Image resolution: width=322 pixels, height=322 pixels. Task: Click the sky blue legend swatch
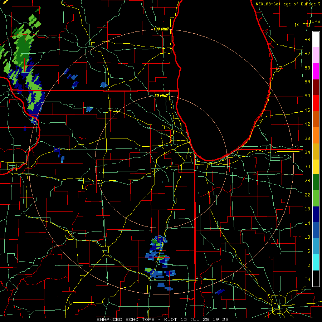click(x=316, y=246)
